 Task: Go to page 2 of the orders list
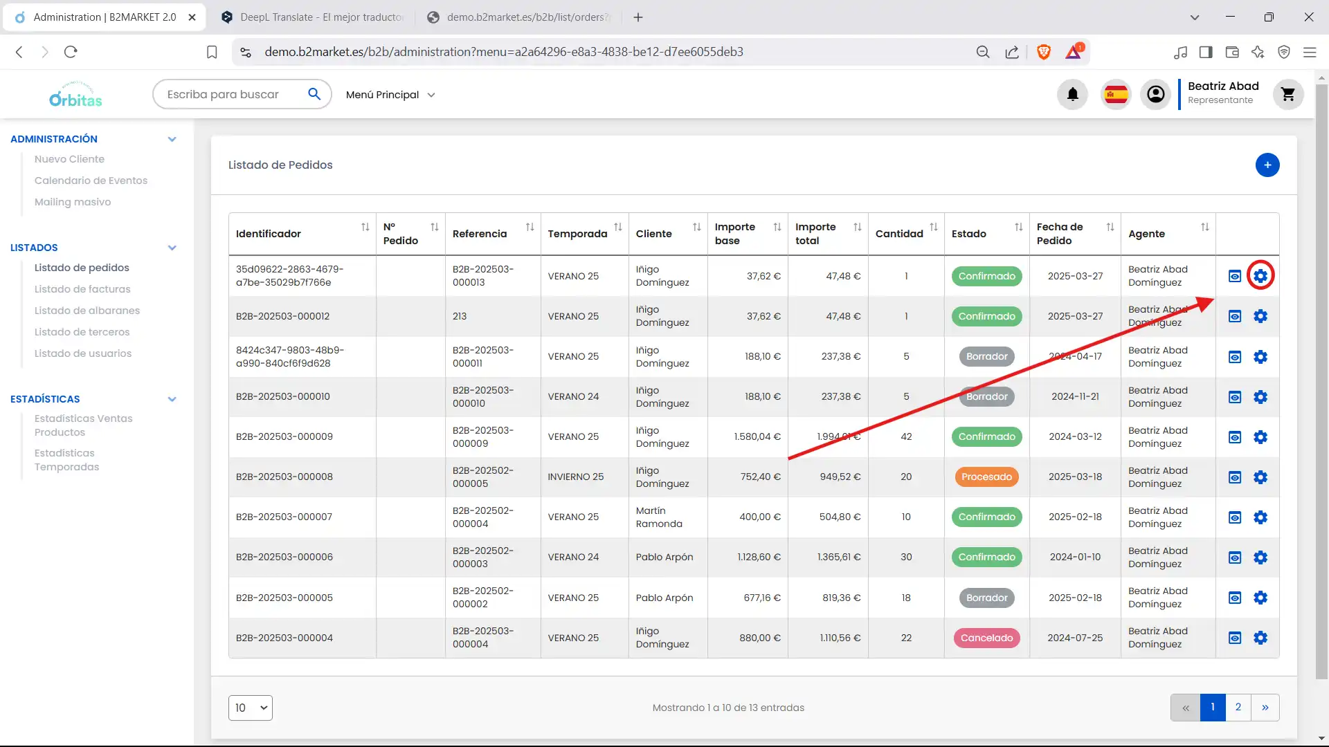[1239, 708]
